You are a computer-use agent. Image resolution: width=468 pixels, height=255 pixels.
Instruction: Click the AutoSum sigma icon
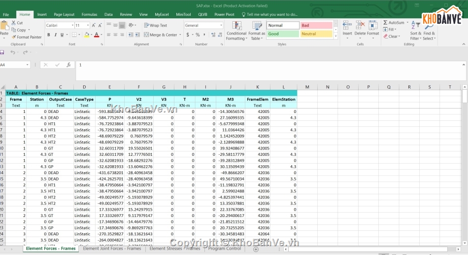tap(385, 22)
